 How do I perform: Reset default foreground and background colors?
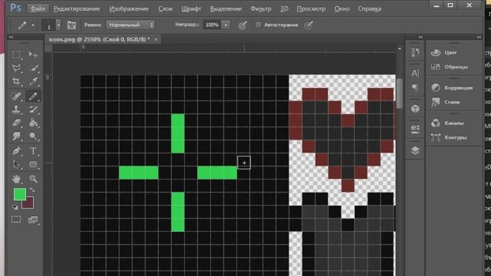coord(15,207)
